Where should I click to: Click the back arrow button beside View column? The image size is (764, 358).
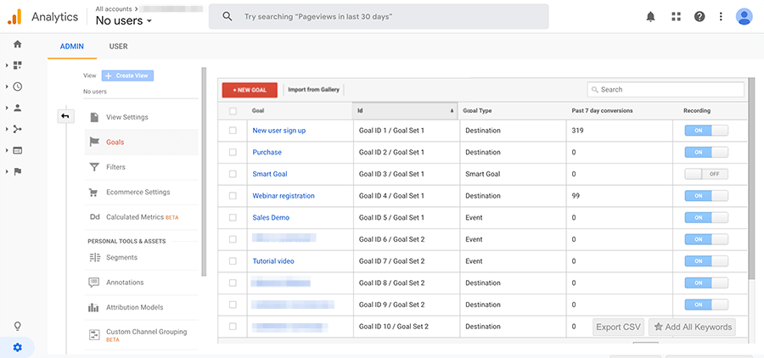point(65,116)
